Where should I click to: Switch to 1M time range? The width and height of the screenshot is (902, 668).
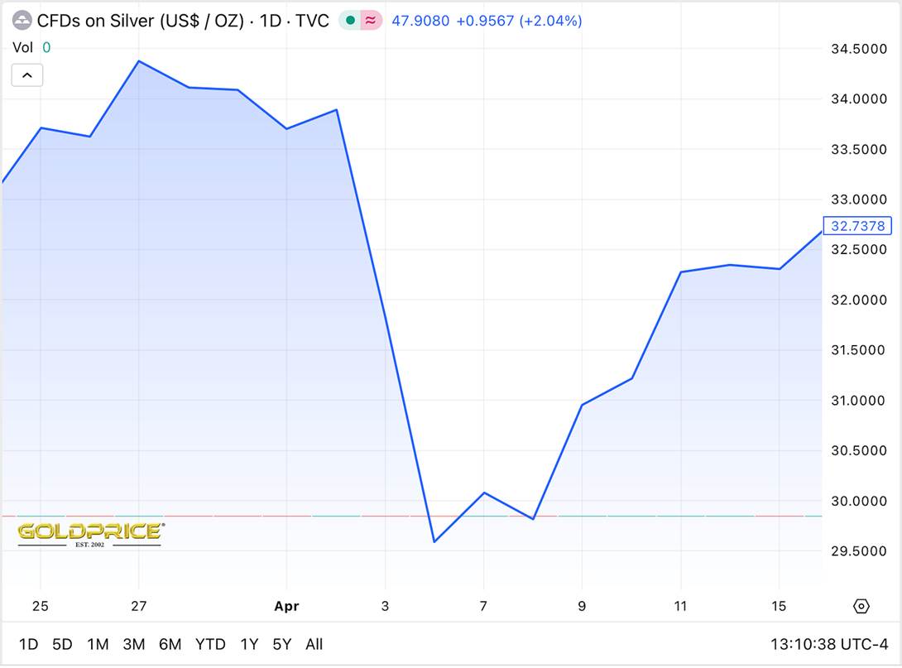98,645
